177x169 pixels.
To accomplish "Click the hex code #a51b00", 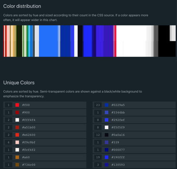I will point(29,127).
